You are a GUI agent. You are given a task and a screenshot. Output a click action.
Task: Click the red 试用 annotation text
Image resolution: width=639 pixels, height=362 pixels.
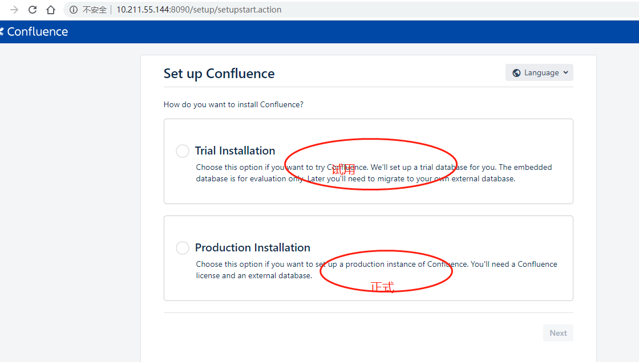coord(343,169)
